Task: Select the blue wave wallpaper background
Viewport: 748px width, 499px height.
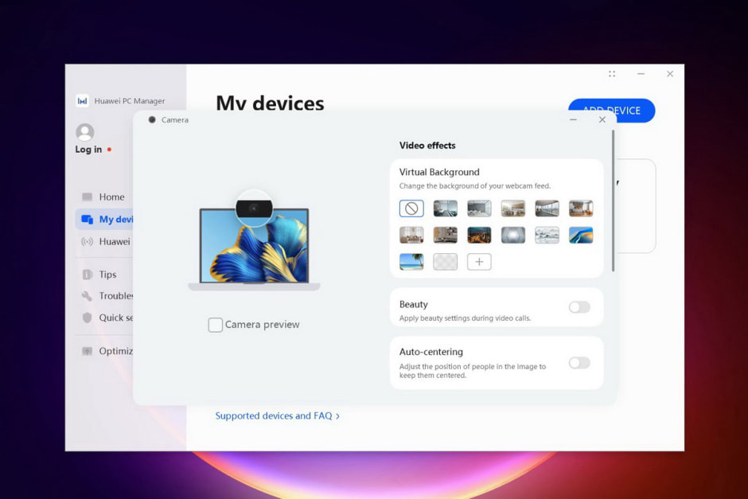Action: click(x=581, y=234)
